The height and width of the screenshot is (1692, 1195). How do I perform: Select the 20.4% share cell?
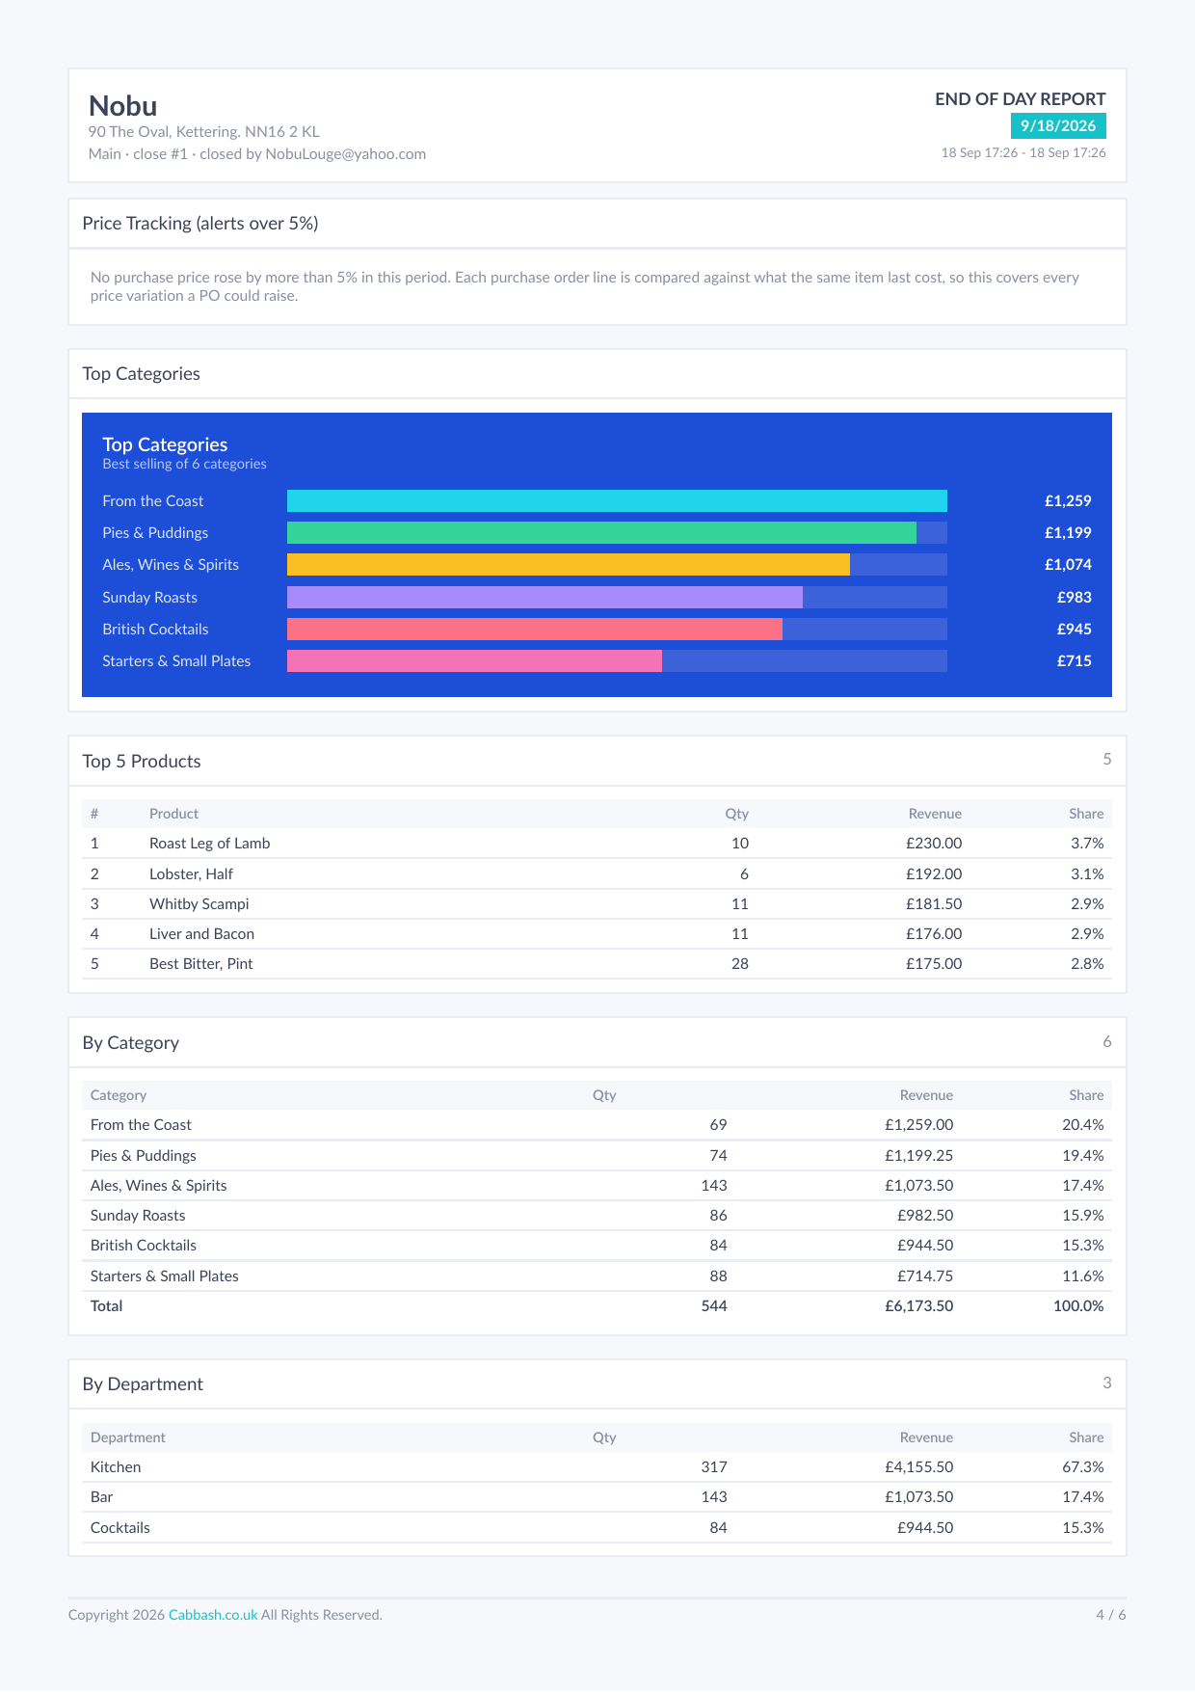coord(1083,1125)
